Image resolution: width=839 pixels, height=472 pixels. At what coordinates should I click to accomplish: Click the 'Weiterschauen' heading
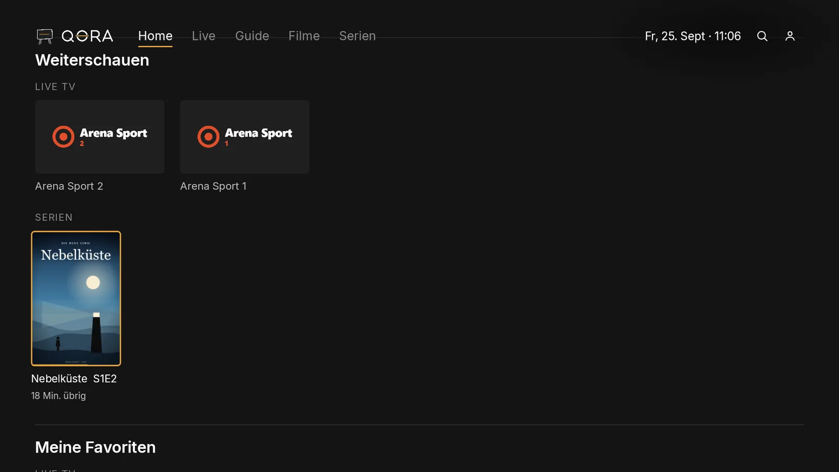point(92,60)
